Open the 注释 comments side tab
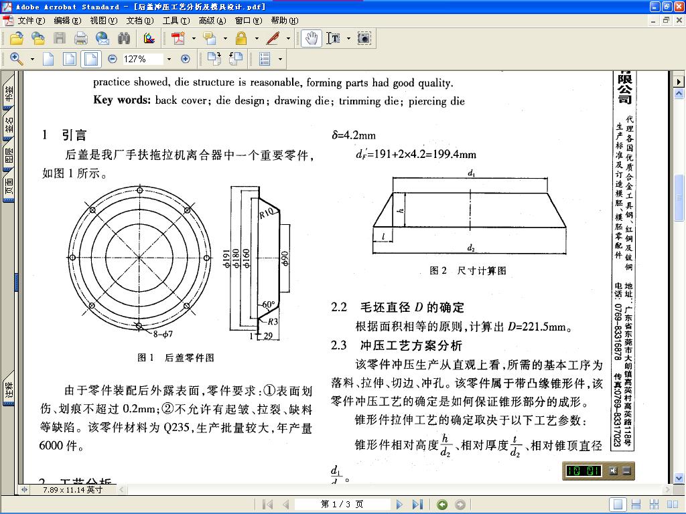Viewport: 686px width, 514px height. 9,390
